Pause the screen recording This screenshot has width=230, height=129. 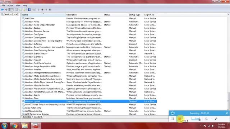[172, 119]
